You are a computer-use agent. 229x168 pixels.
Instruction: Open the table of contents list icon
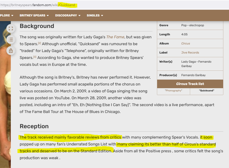pyautogui.click(x=11, y=40)
